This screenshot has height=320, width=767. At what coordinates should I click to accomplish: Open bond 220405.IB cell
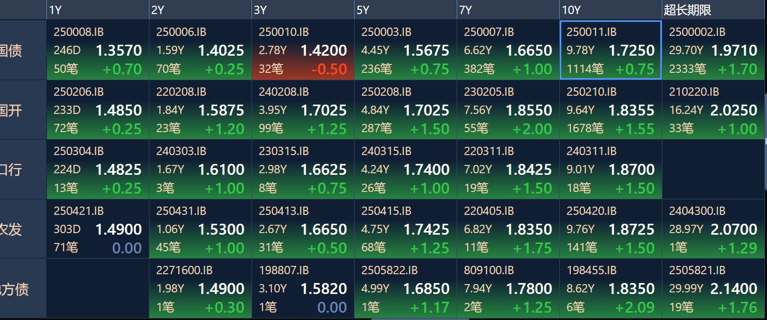click(508, 229)
